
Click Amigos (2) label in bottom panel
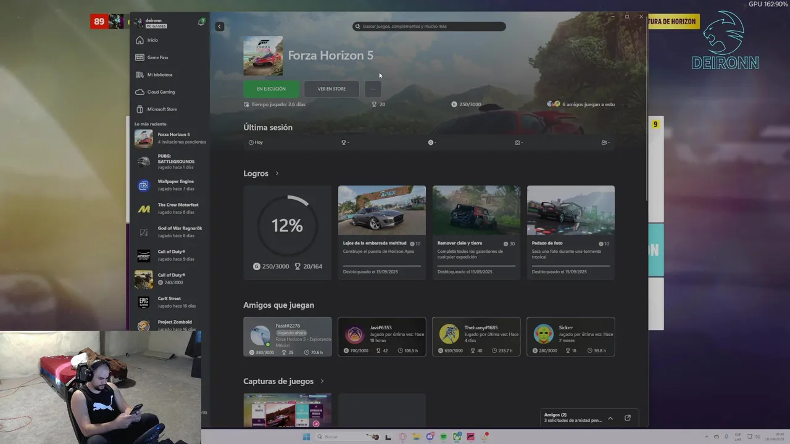point(555,415)
